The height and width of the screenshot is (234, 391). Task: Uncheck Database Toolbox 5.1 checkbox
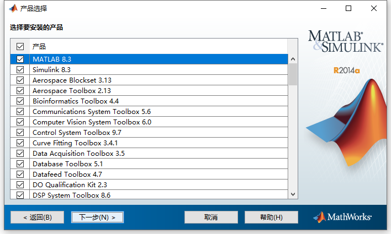[x=20, y=164]
